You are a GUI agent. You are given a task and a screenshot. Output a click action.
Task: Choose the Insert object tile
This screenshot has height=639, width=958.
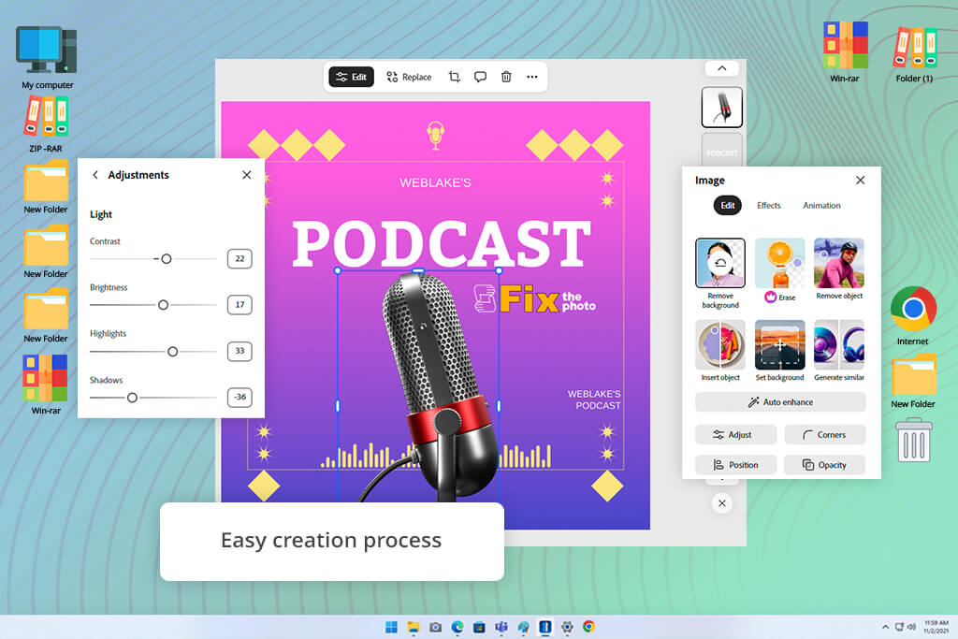(720, 351)
